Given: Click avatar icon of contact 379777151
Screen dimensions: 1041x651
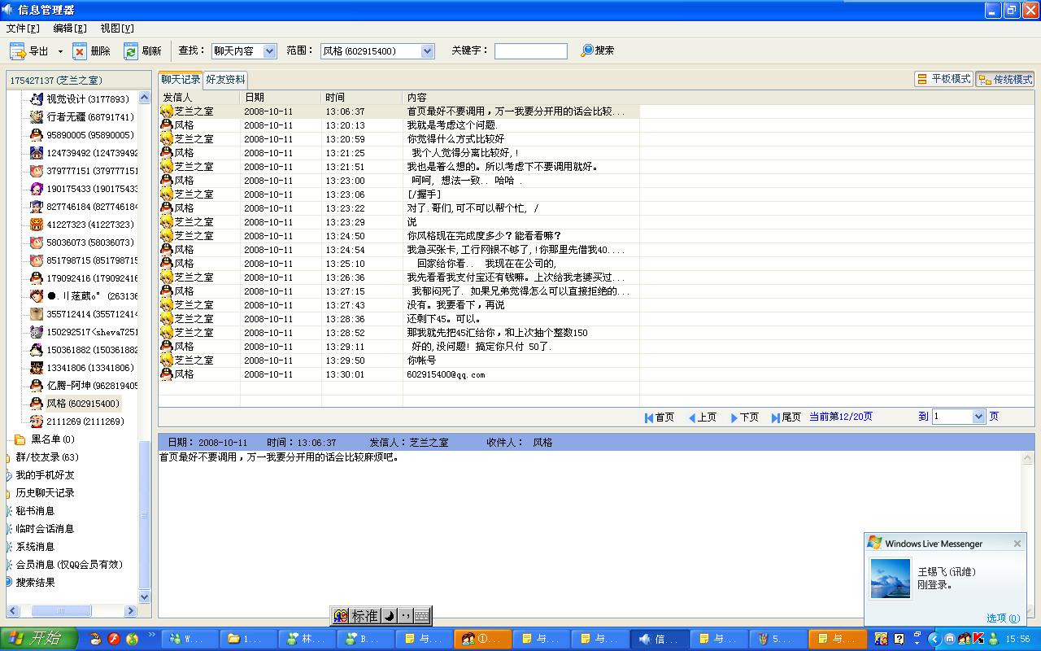Looking at the screenshot, I should (x=37, y=171).
